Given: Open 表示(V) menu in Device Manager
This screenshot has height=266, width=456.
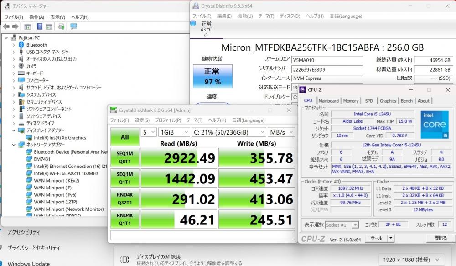Looking at the screenshot, I should (57, 17).
